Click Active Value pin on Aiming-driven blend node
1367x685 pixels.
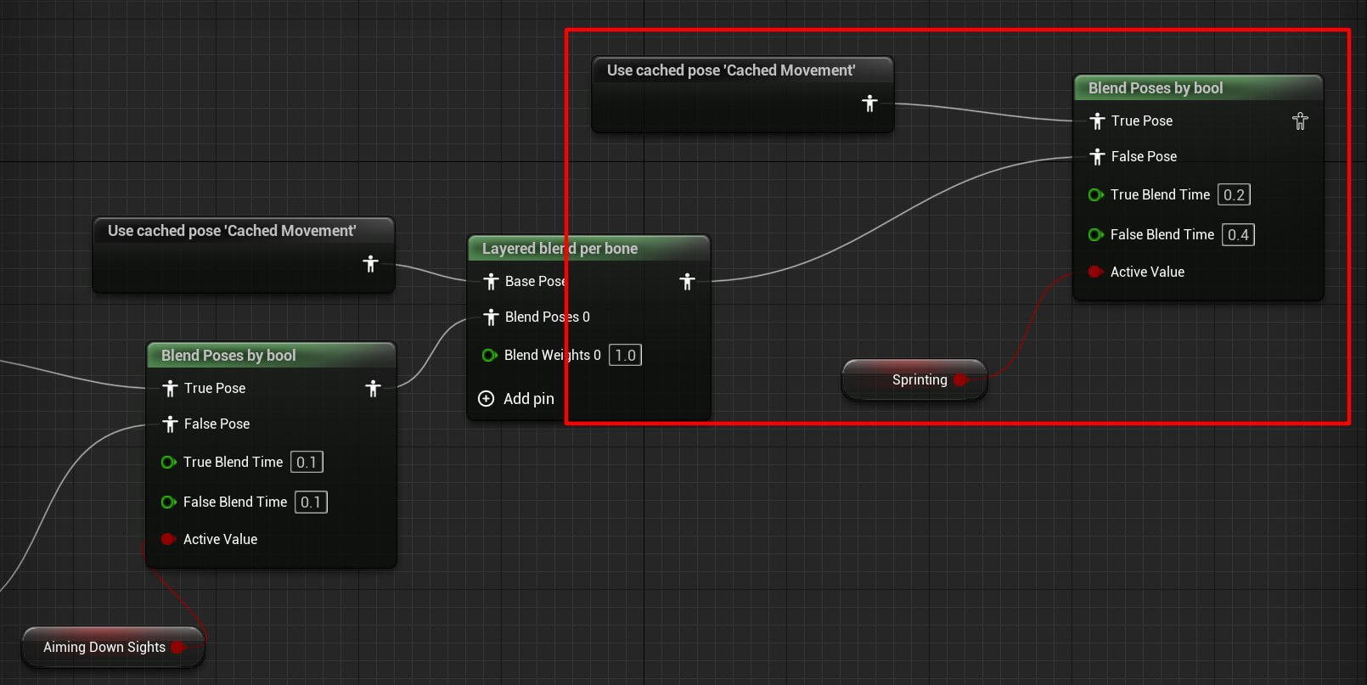point(168,539)
